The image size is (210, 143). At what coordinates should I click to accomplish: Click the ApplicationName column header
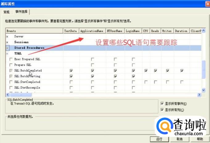pyautogui.click(x=92, y=31)
